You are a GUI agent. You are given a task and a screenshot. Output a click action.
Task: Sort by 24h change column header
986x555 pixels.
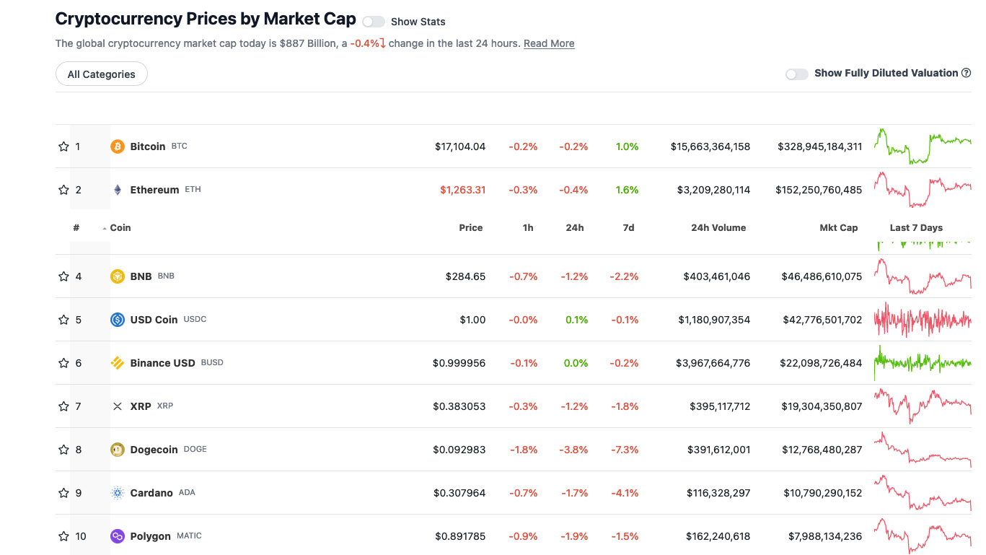click(x=575, y=228)
